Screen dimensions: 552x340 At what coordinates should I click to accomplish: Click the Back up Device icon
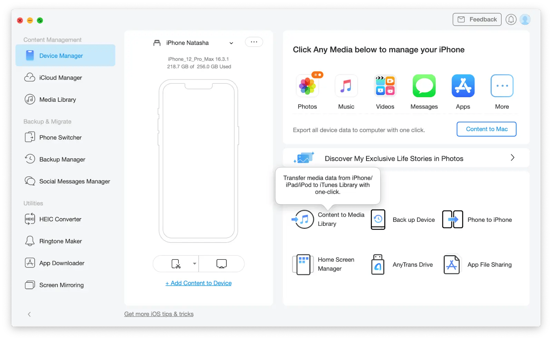click(378, 219)
